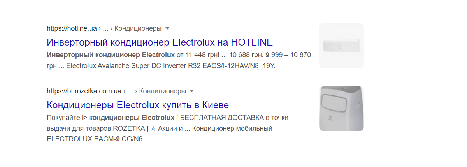
Task: Click the mobile air conditioner thumbnail
Action: [341, 108]
